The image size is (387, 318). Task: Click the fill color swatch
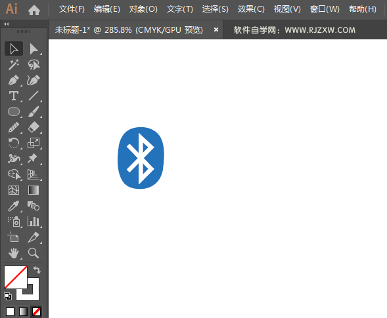[x=16, y=277]
